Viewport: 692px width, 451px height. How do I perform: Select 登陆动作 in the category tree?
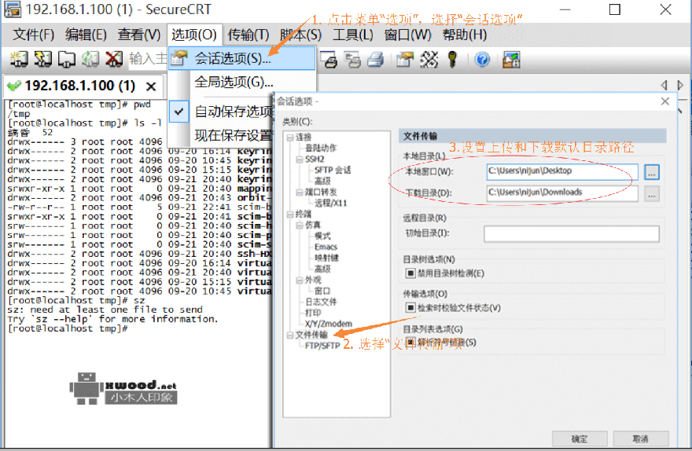pos(320,148)
